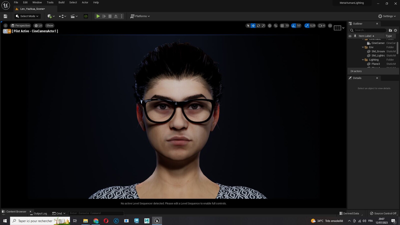Start Play in Editor with green arrow
This screenshot has height=225, width=400.
point(98,16)
